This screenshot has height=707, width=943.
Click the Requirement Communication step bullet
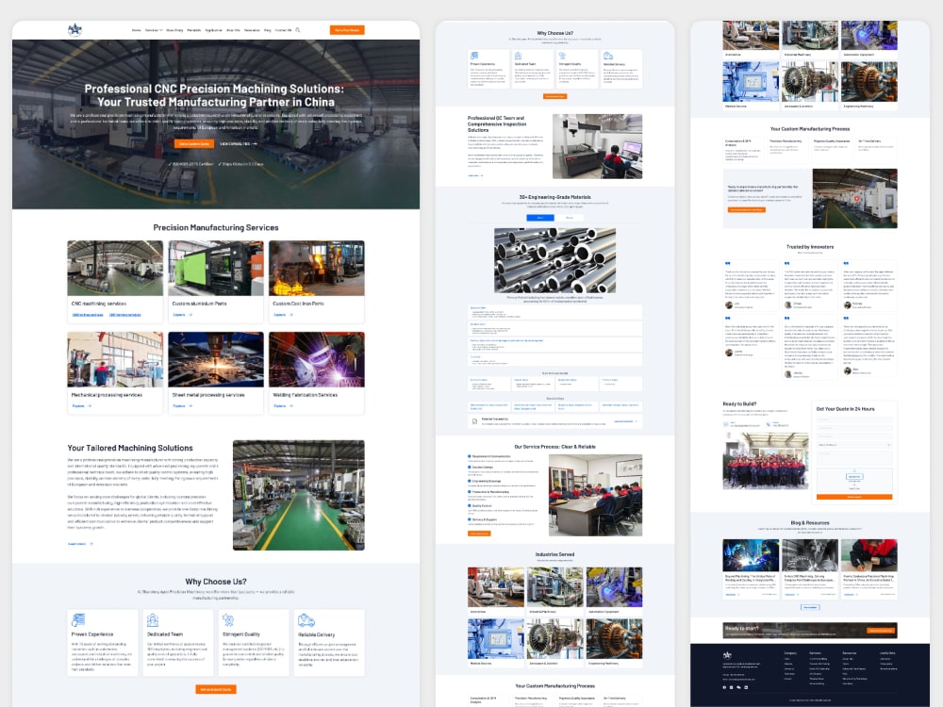pos(469,456)
